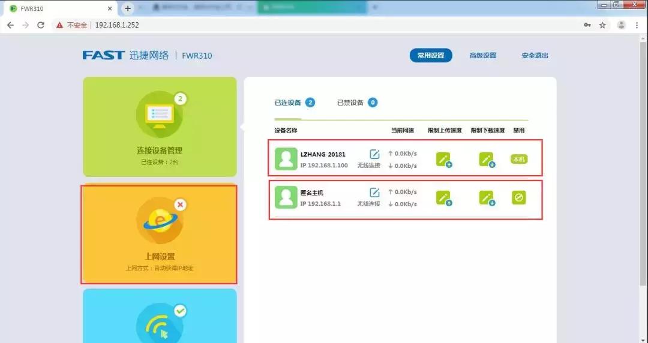This screenshot has width=648, height=343.
Task: Edit the name of LZHANG-20181 device
Action: [x=374, y=154]
